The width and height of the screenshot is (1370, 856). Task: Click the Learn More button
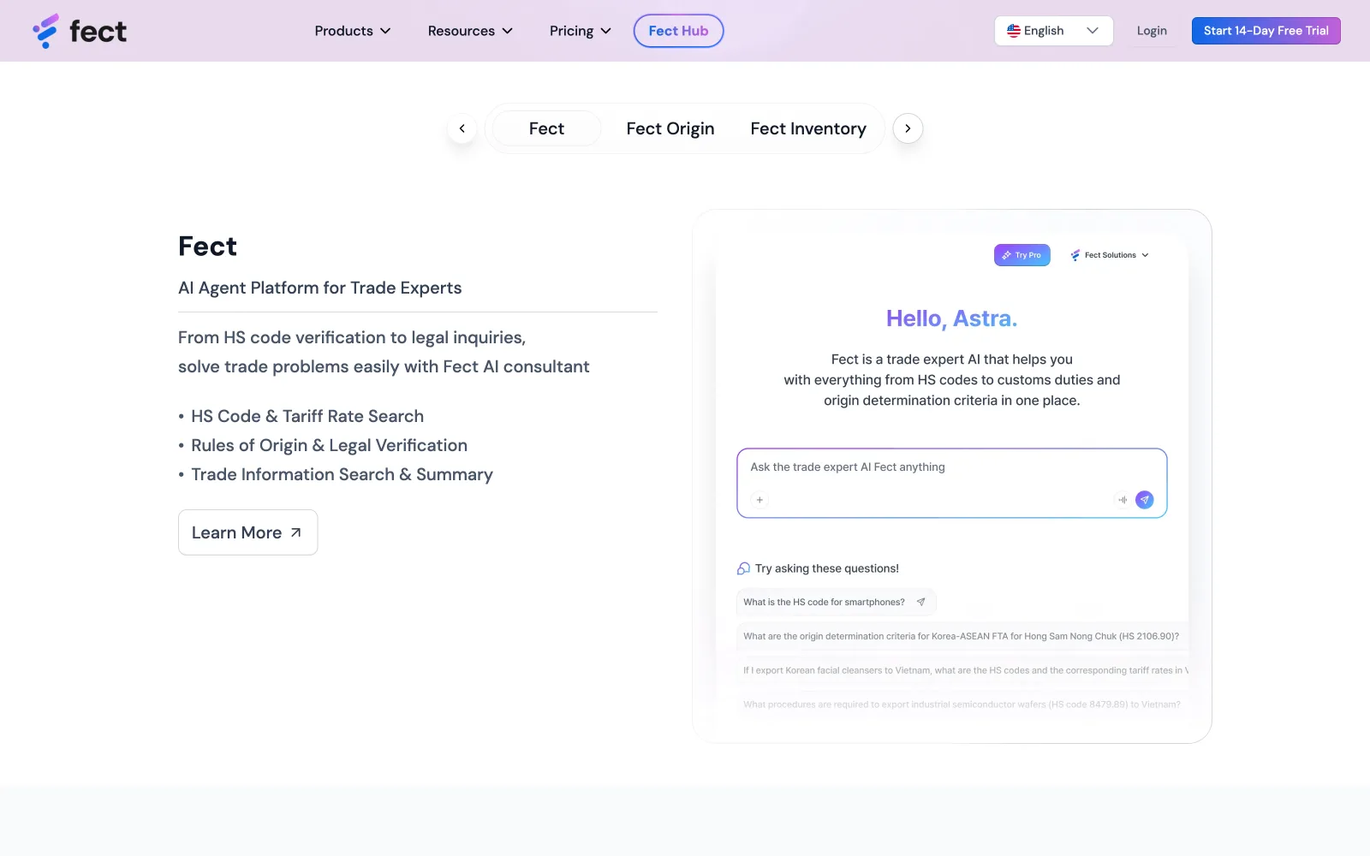tap(247, 532)
